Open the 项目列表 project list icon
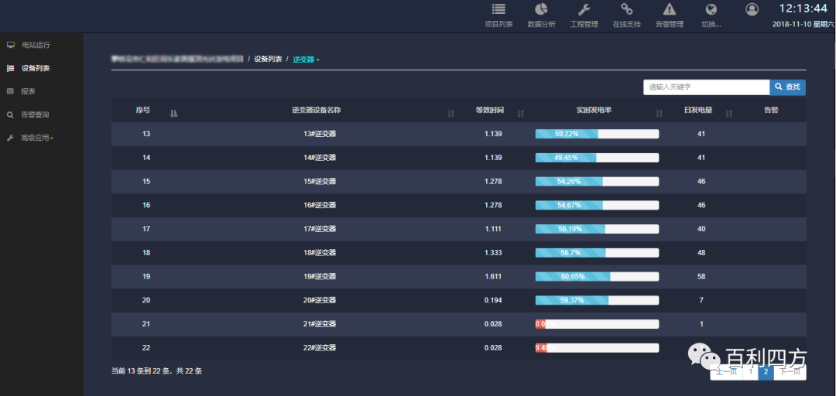The image size is (836, 396). (x=499, y=10)
